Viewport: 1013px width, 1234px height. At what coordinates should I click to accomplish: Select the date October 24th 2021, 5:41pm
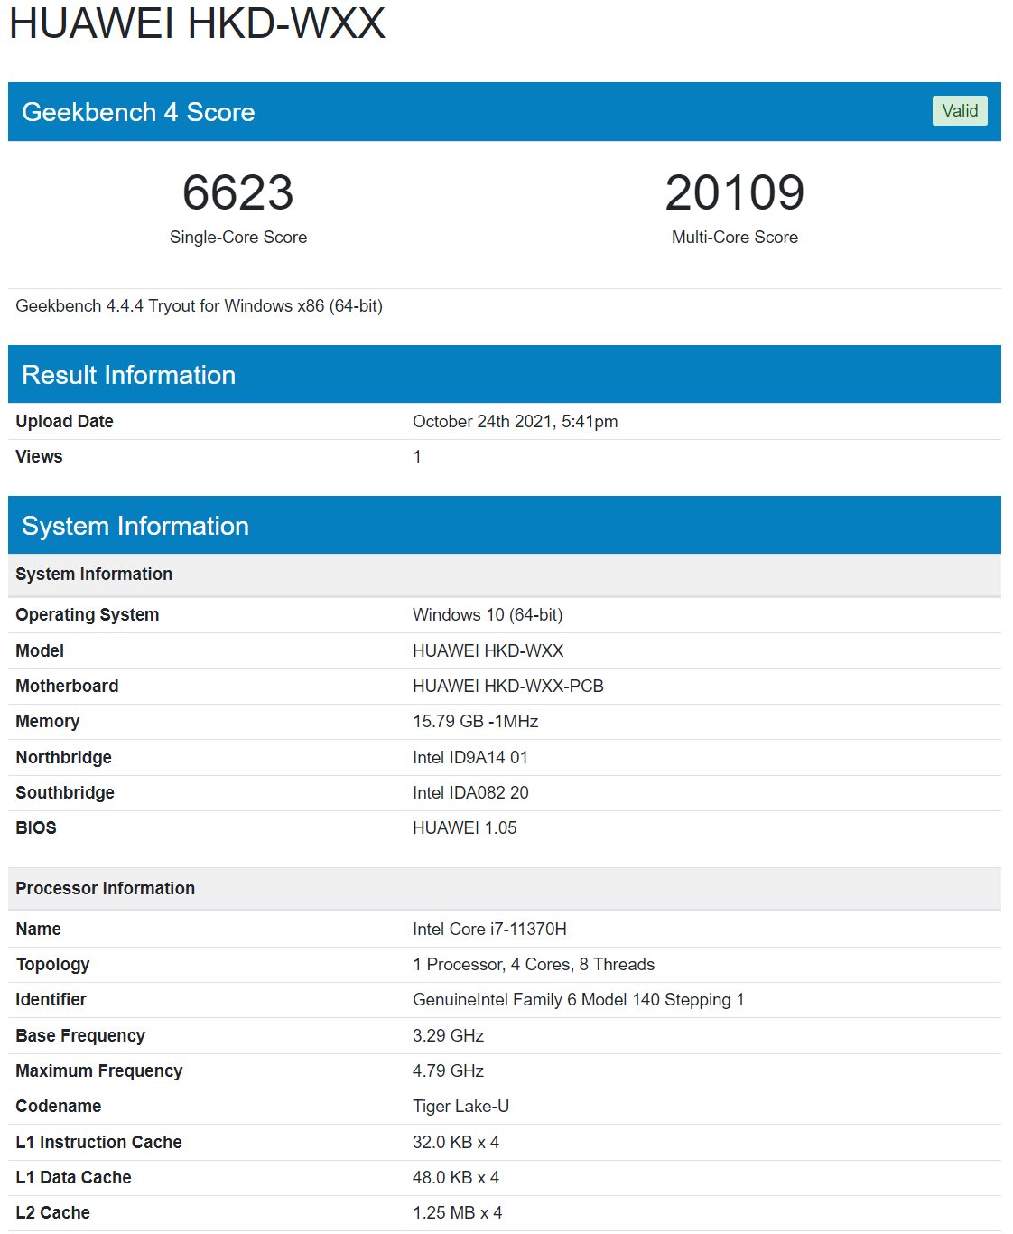click(516, 421)
